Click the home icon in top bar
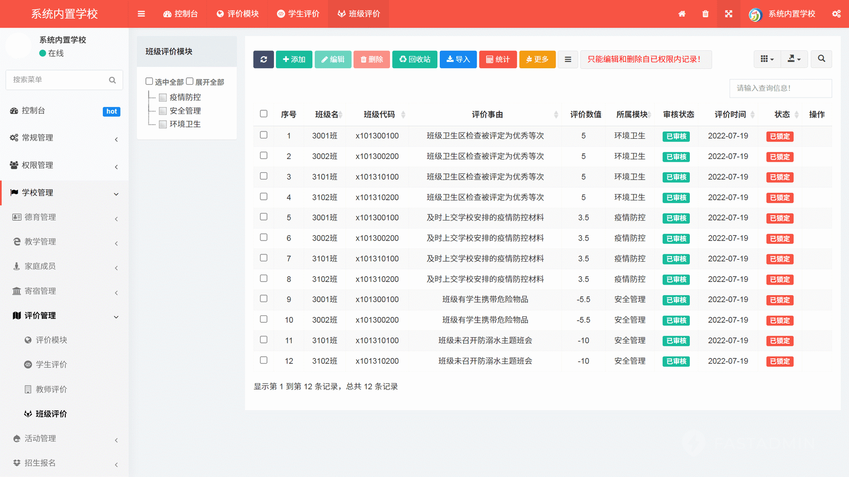Image resolution: width=849 pixels, height=477 pixels. pos(682,14)
